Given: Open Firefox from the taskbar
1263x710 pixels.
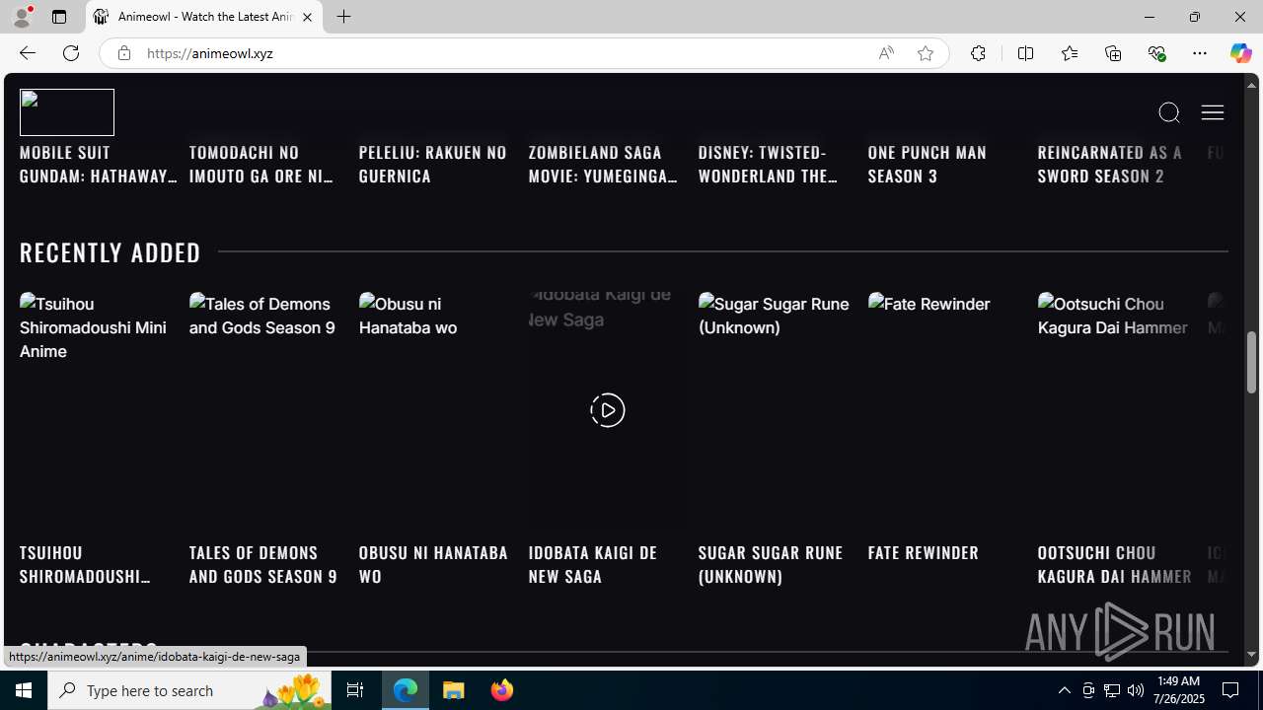Looking at the screenshot, I should pyautogui.click(x=502, y=690).
